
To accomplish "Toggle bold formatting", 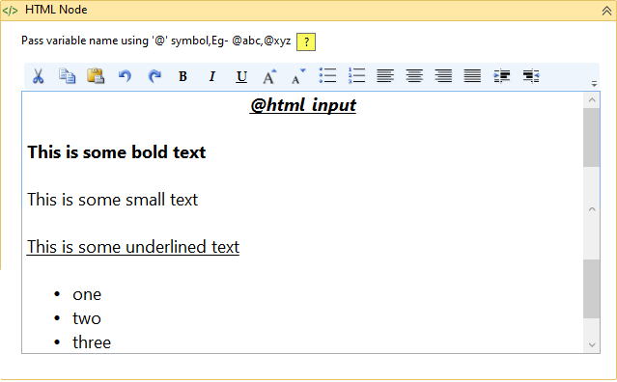I will [182, 76].
